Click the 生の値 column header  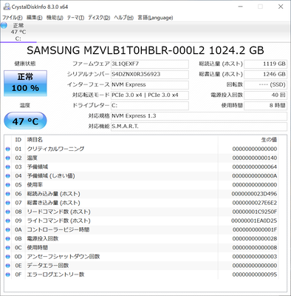coord(269,140)
